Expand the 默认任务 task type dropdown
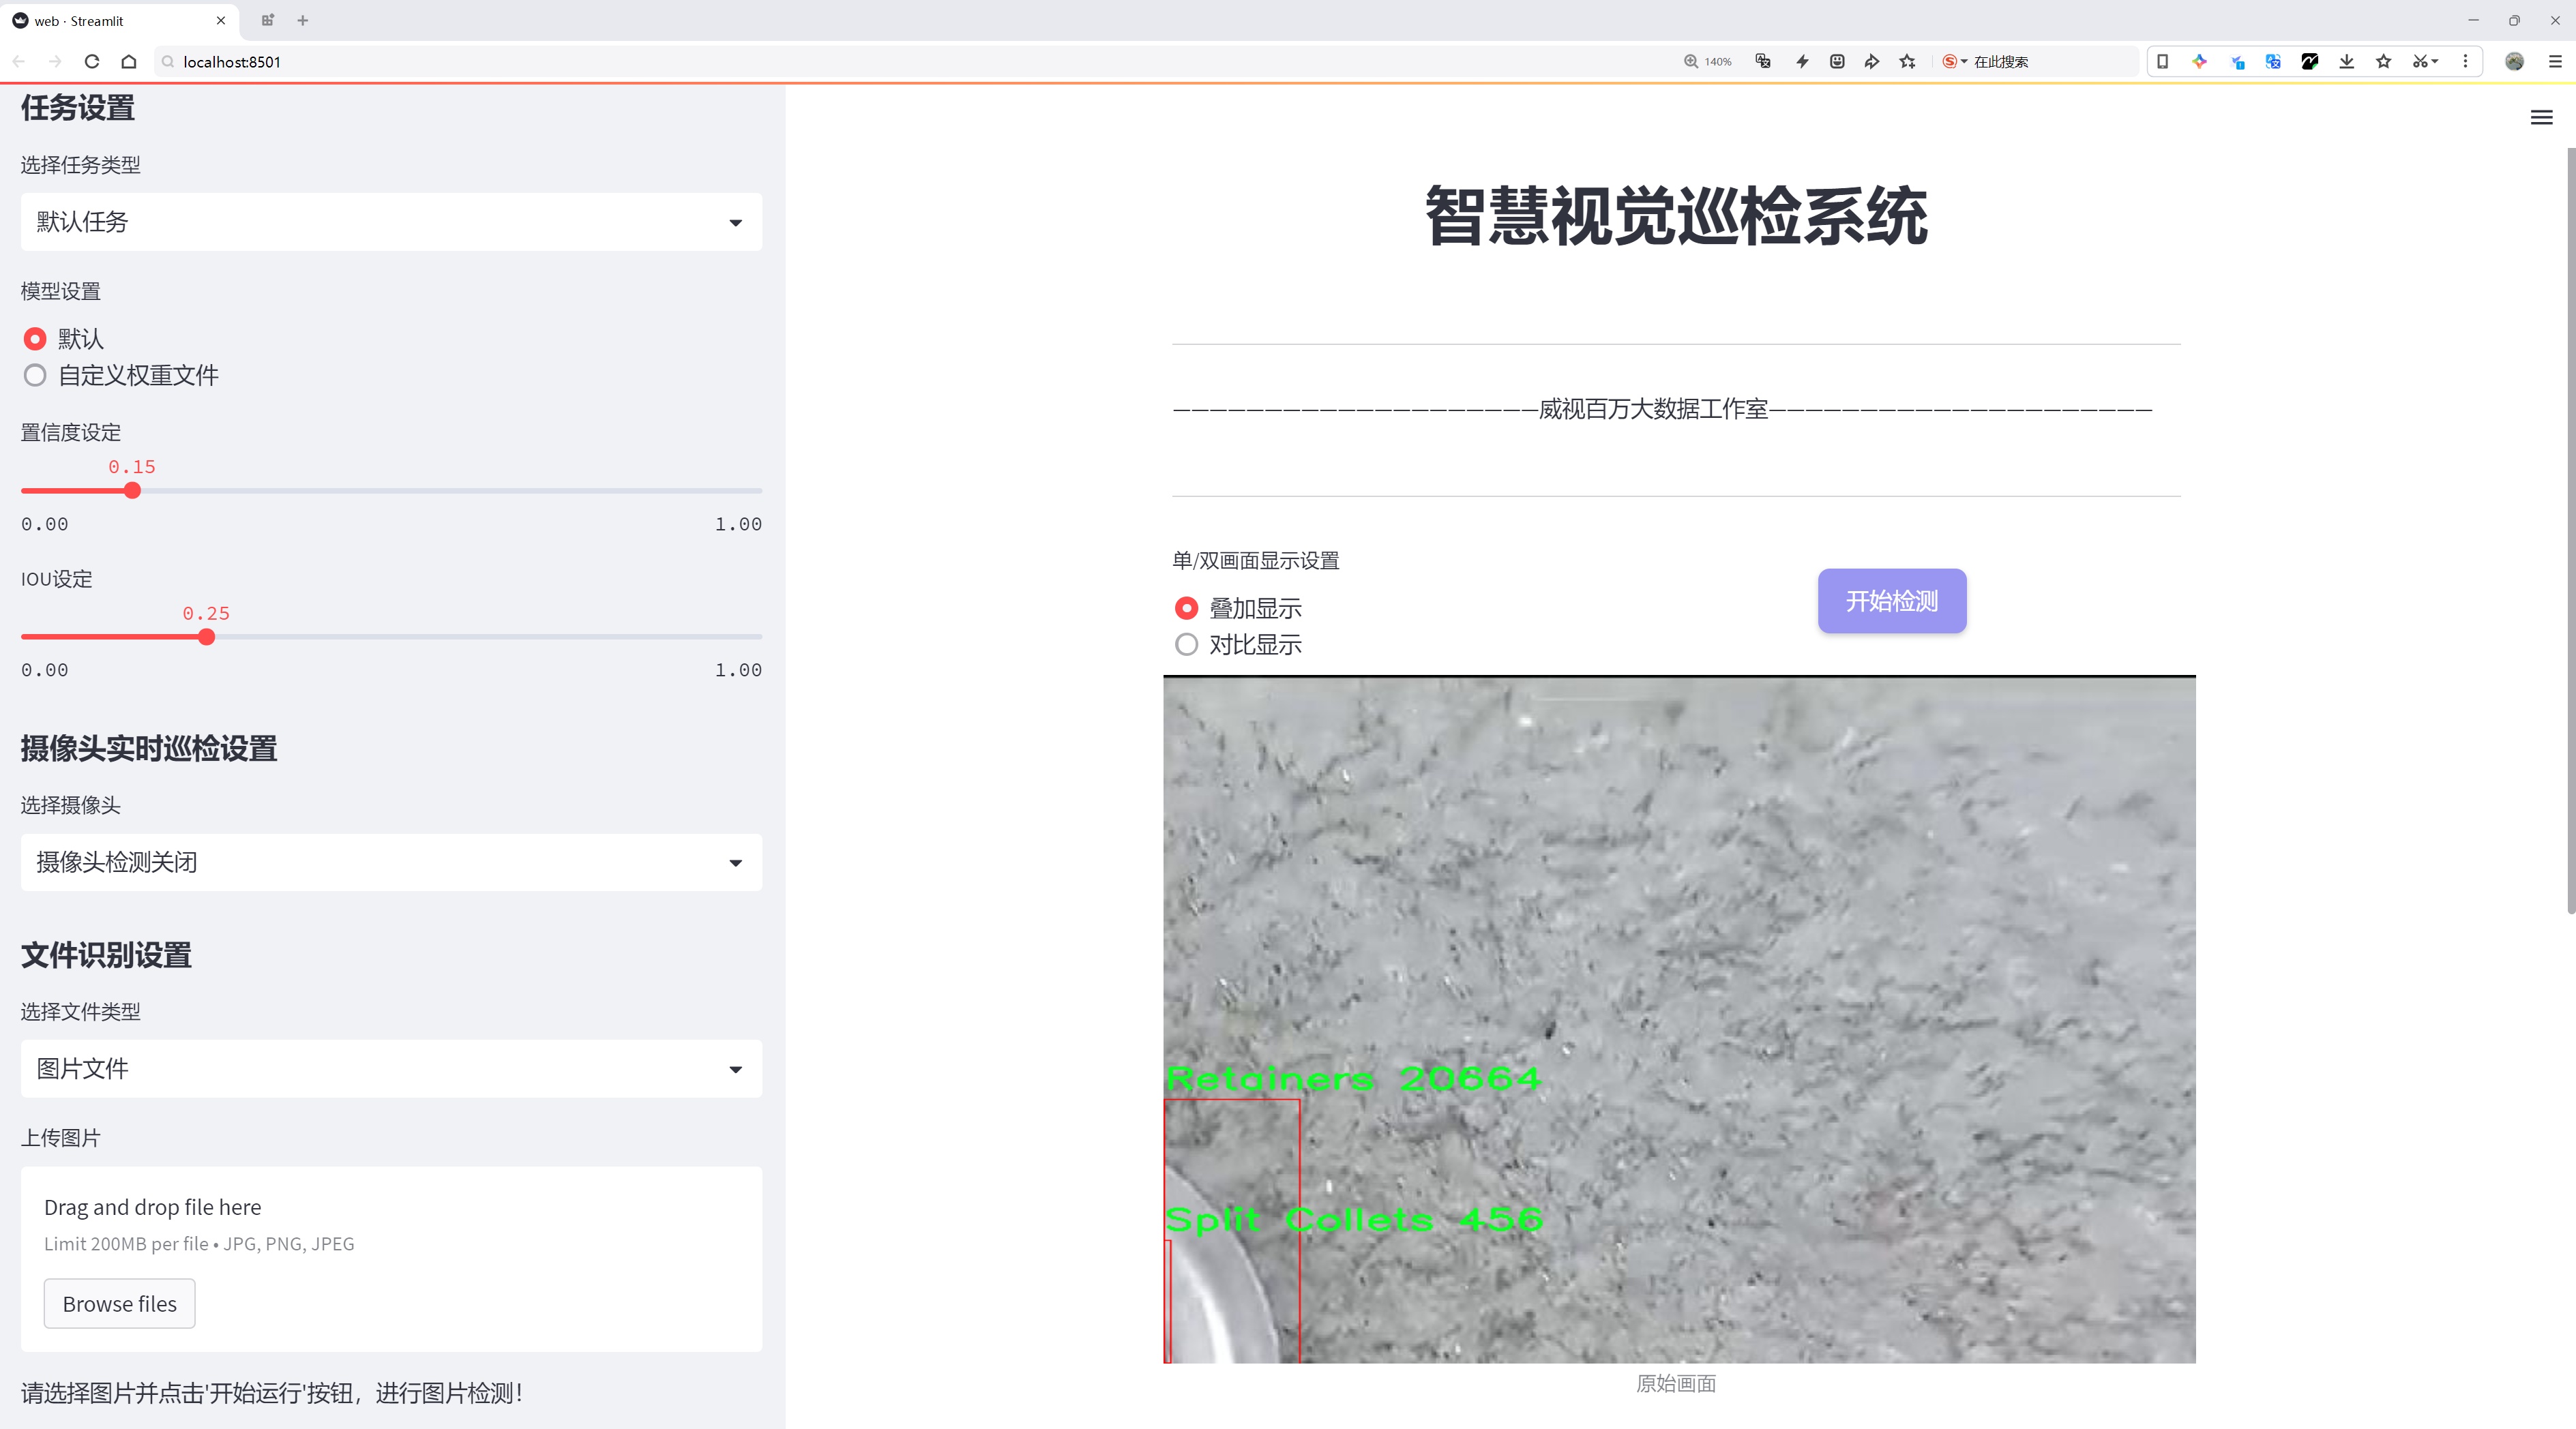This screenshot has width=2576, height=1429. point(391,222)
